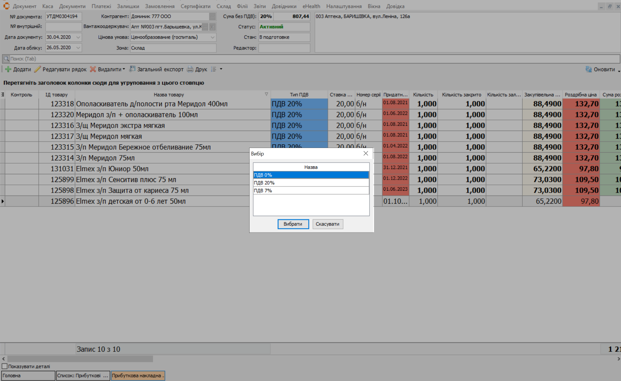The image size is (621, 381).
Task: Expand the Дата документу date dropdown
Action: click(78, 37)
